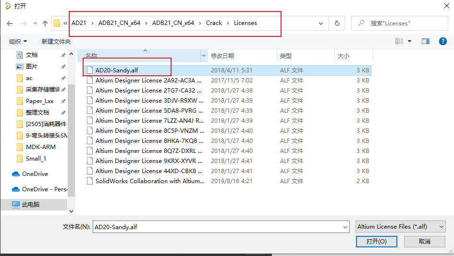Viewport: 454px width, 256px height.
Task: Refresh the Licenses folder view
Action: (337, 23)
